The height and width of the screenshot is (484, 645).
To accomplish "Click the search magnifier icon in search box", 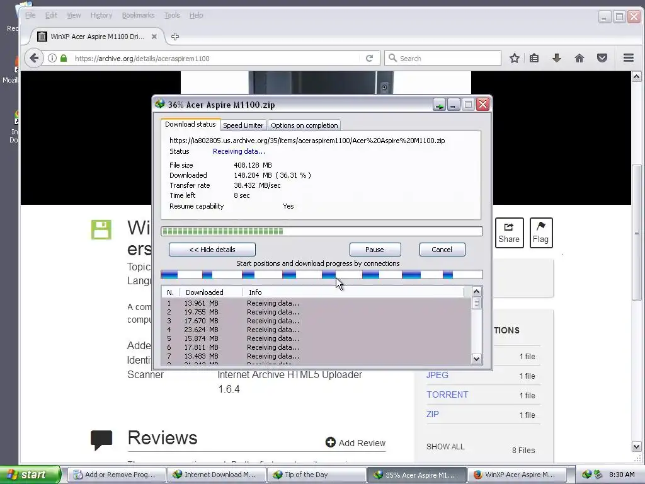I will pyautogui.click(x=392, y=58).
